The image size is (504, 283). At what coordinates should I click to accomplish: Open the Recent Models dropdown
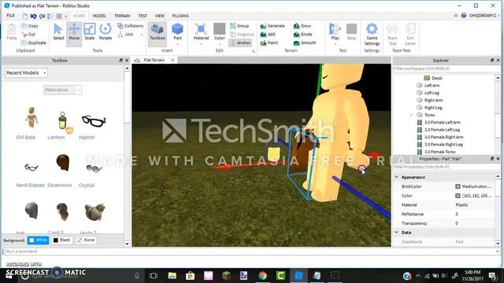pyautogui.click(x=26, y=73)
